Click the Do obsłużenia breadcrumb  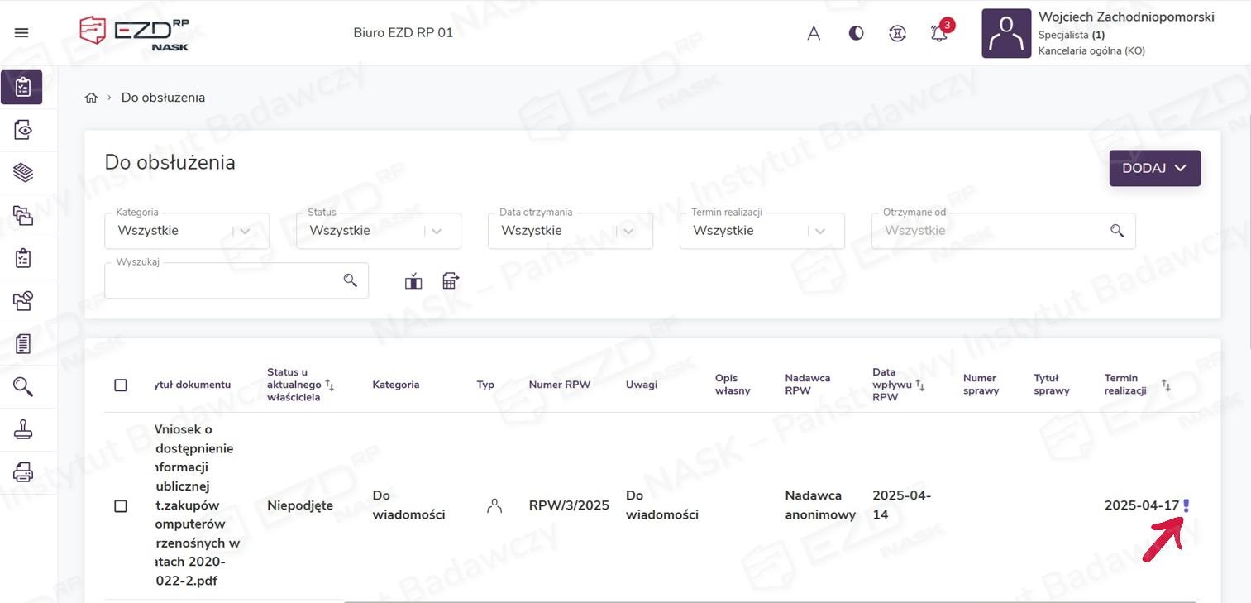pos(163,98)
